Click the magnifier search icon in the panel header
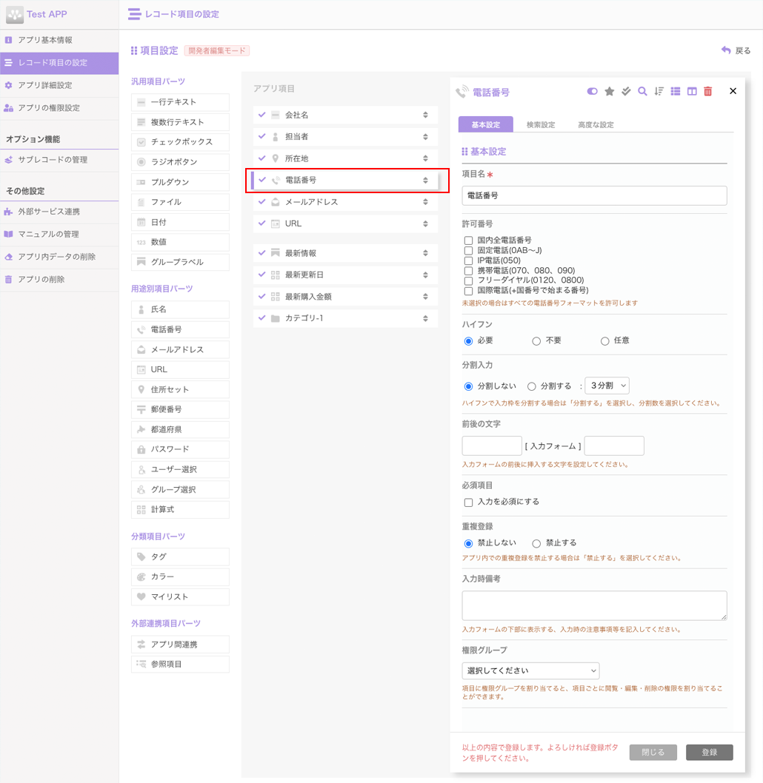The image size is (763, 783). pyautogui.click(x=642, y=91)
